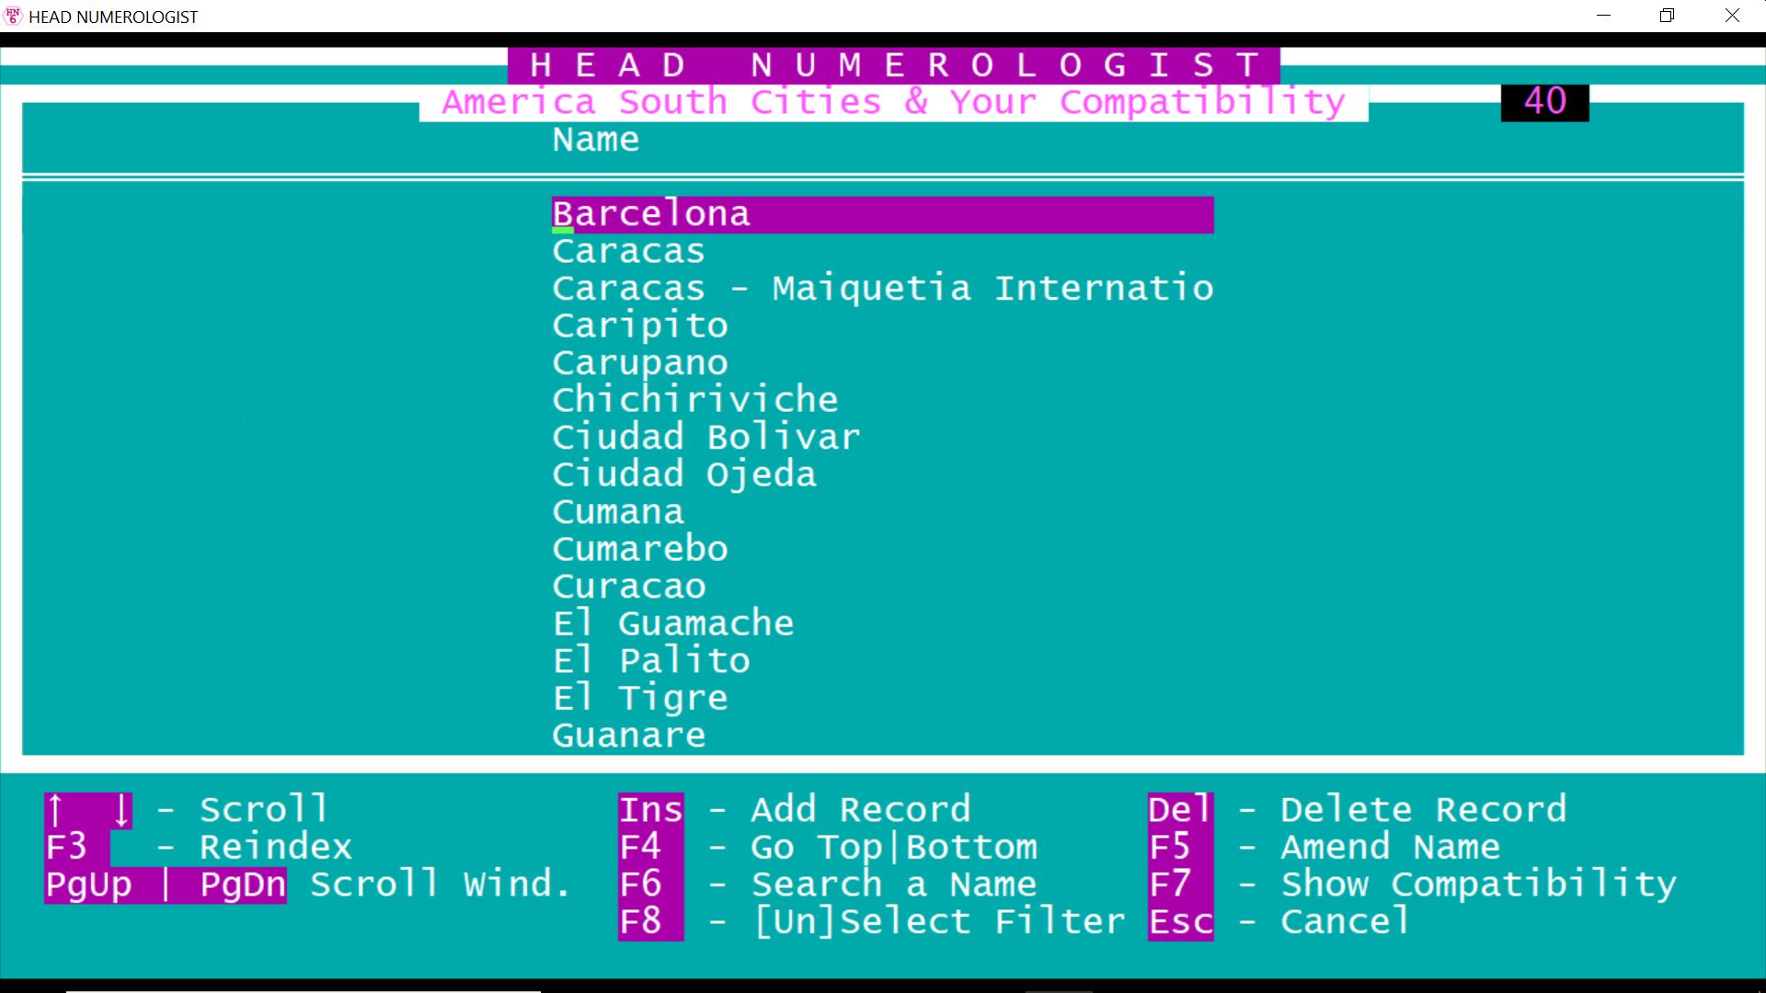
Task: Click the America South Cities subtitle
Action: coord(894,102)
